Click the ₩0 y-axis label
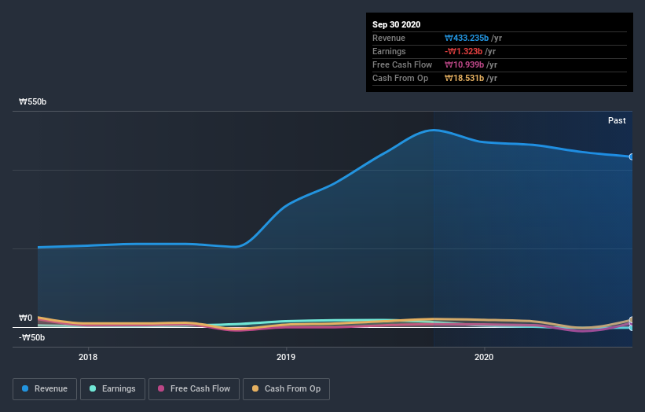645x412 pixels. pyautogui.click(x=25, y=318)
